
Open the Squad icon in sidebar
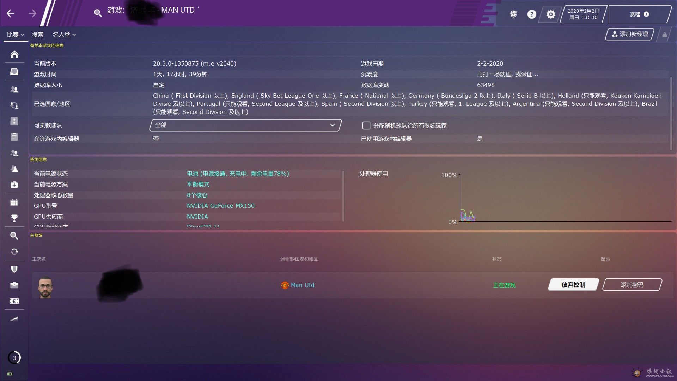(14, 90)
